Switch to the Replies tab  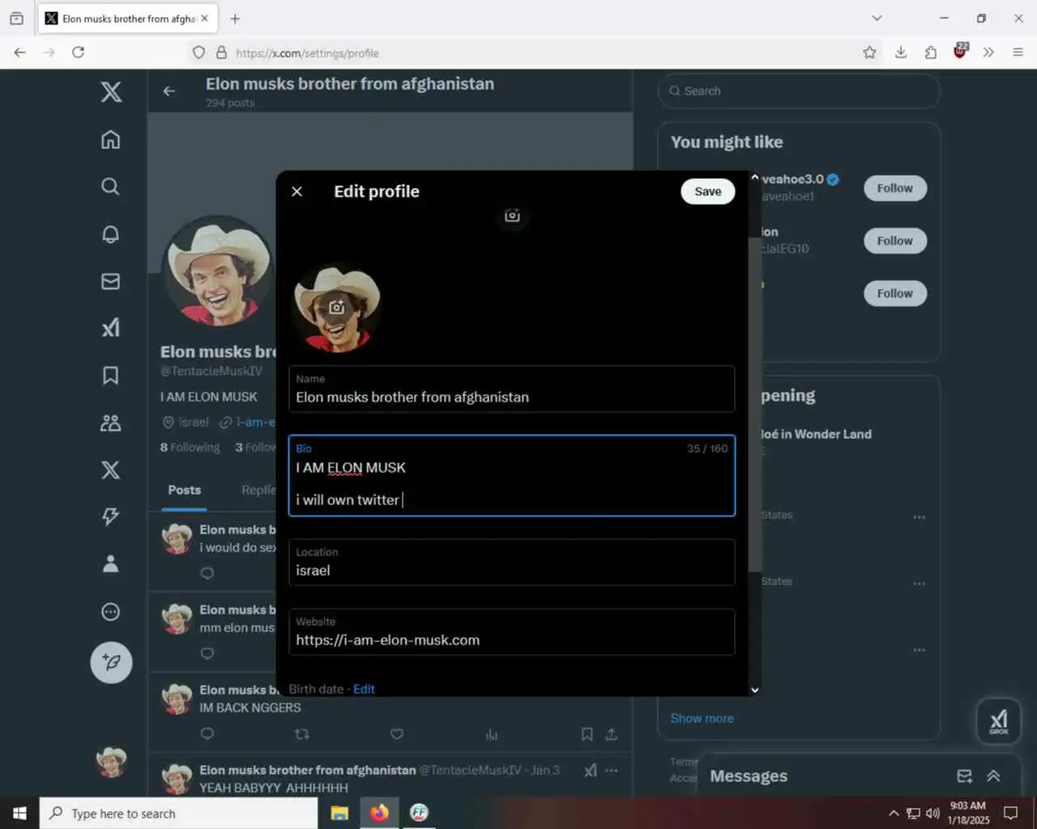tap(259, 491)
